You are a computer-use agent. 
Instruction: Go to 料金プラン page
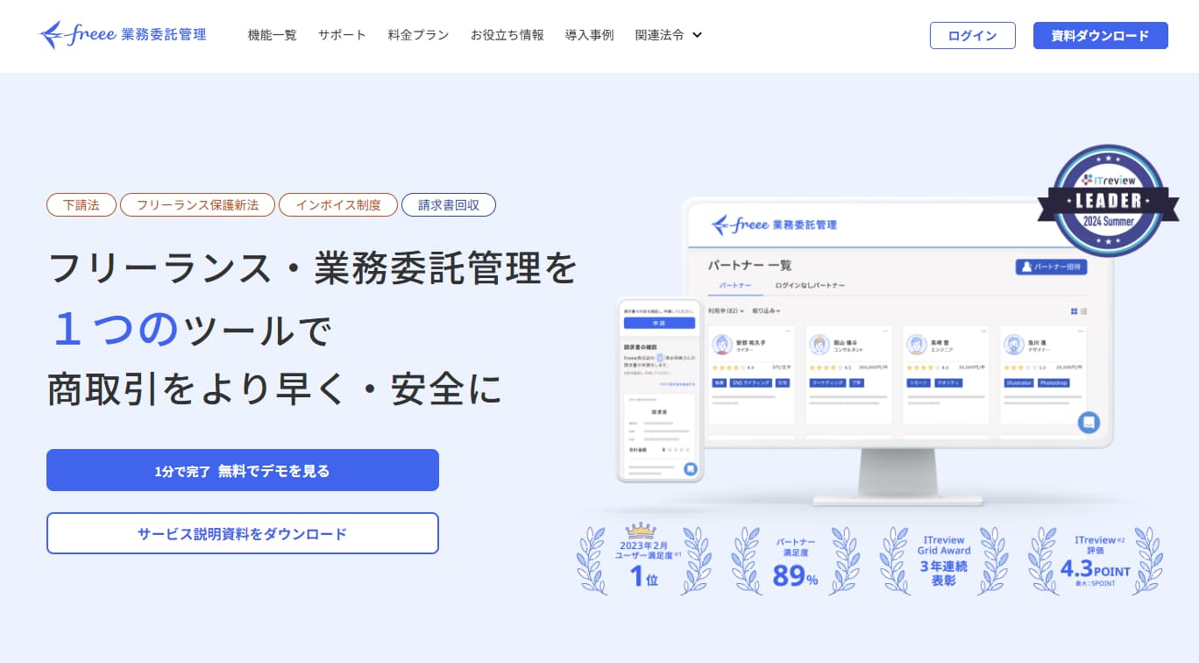click(418, 35)
